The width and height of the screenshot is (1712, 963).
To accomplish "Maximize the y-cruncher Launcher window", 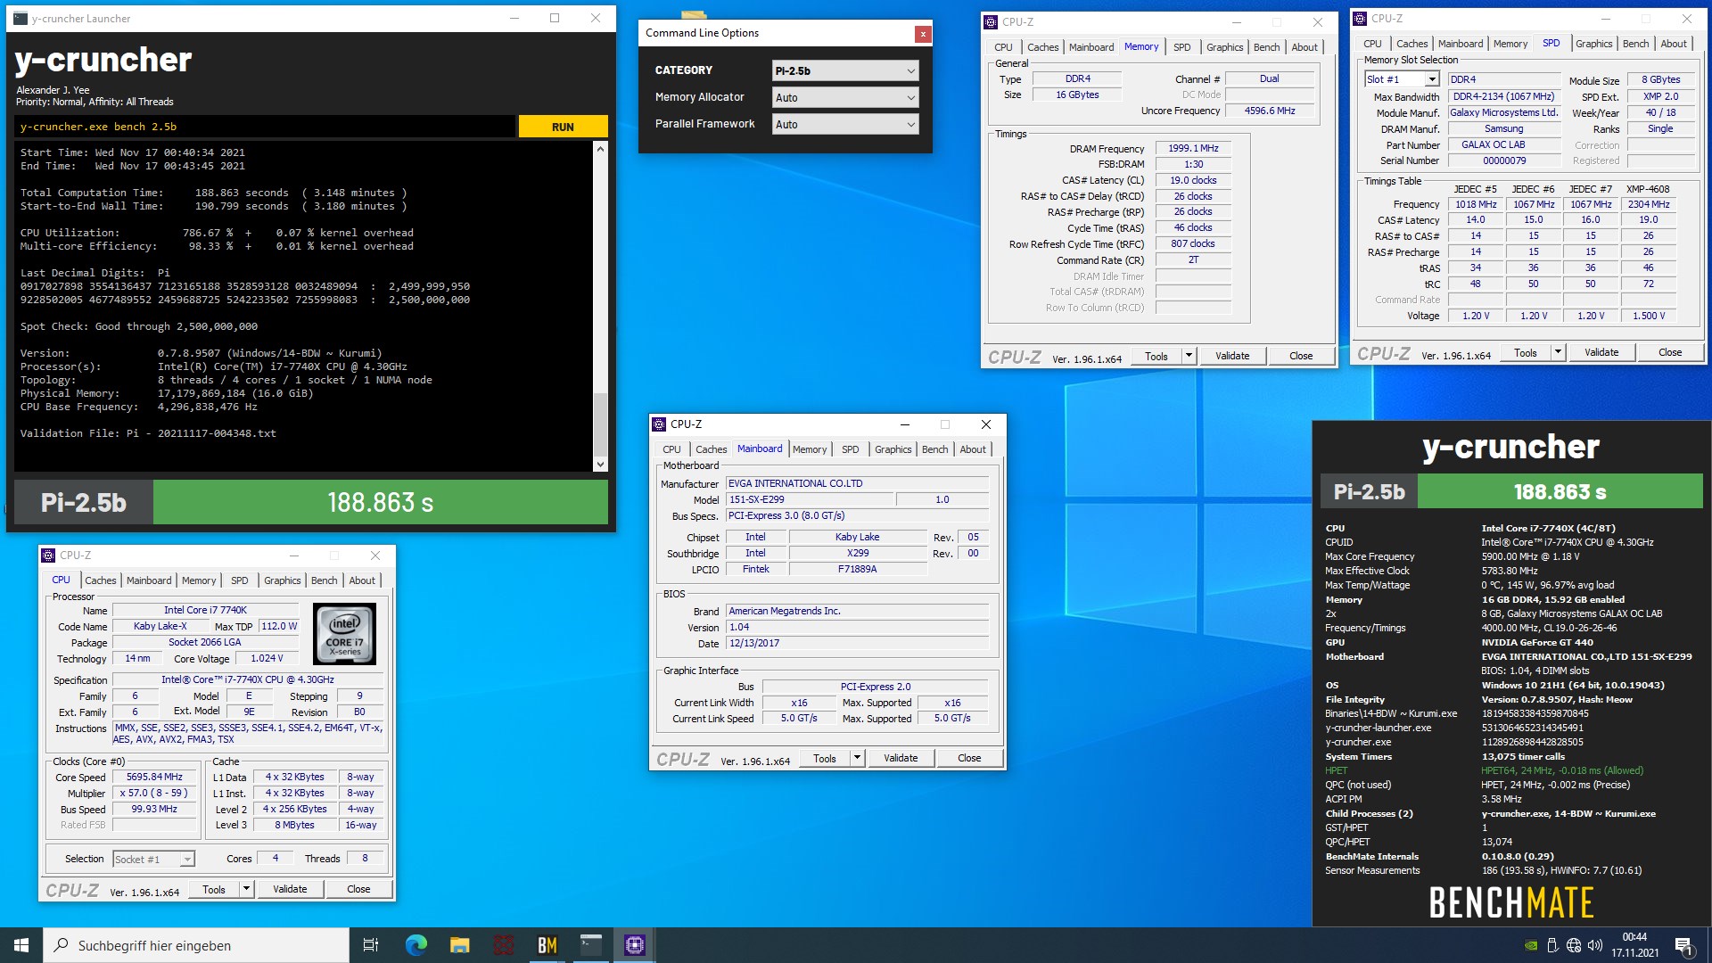I will [555, 18].
